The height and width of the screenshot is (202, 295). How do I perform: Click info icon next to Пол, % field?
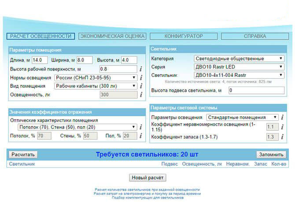141,136
